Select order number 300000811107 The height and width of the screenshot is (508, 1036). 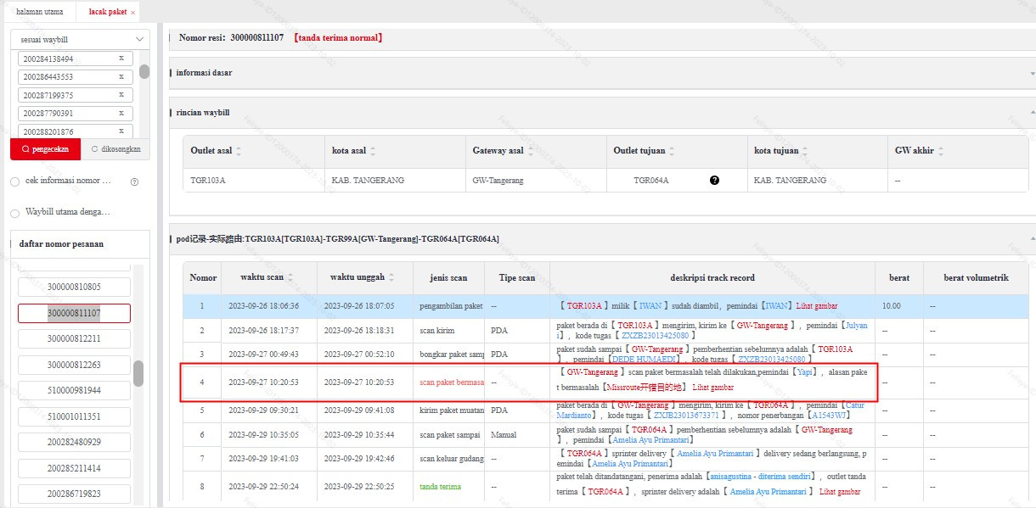click(74, 313)
